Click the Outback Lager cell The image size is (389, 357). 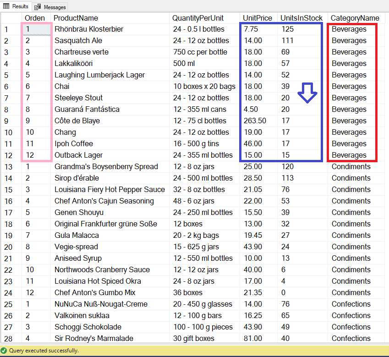tap(110, 155)
